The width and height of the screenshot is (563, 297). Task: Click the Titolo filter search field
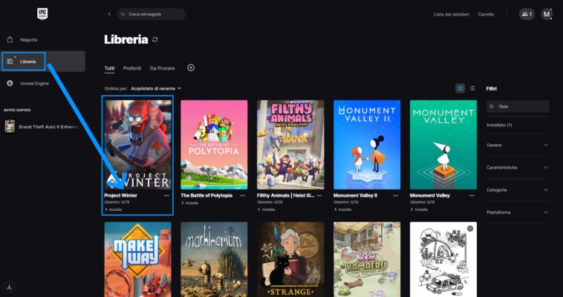(518, 106)
